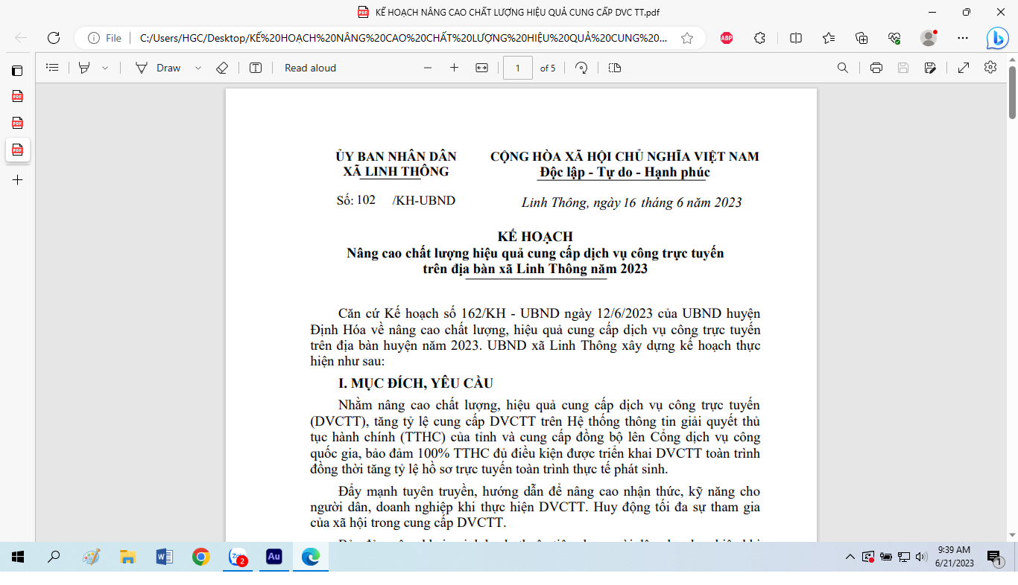The image size is (1018, 585).
Task: Rotate the PDF page
Action: (582, 68)
